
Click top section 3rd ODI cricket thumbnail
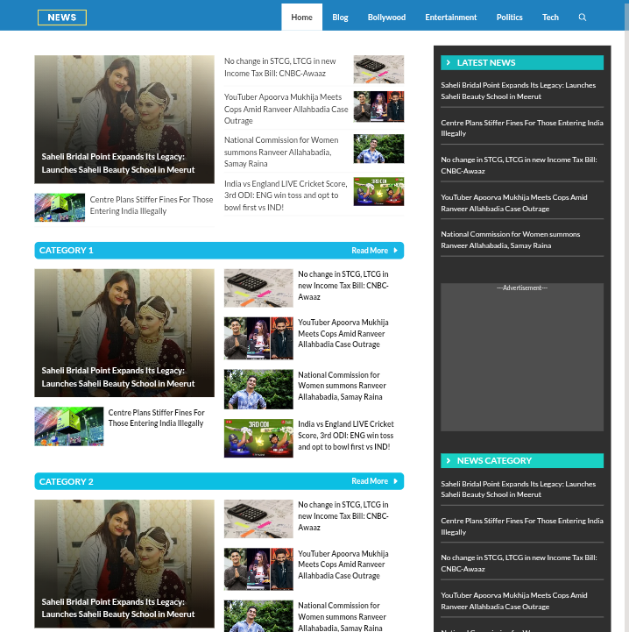pyautogui.click(x=378, y=191)
